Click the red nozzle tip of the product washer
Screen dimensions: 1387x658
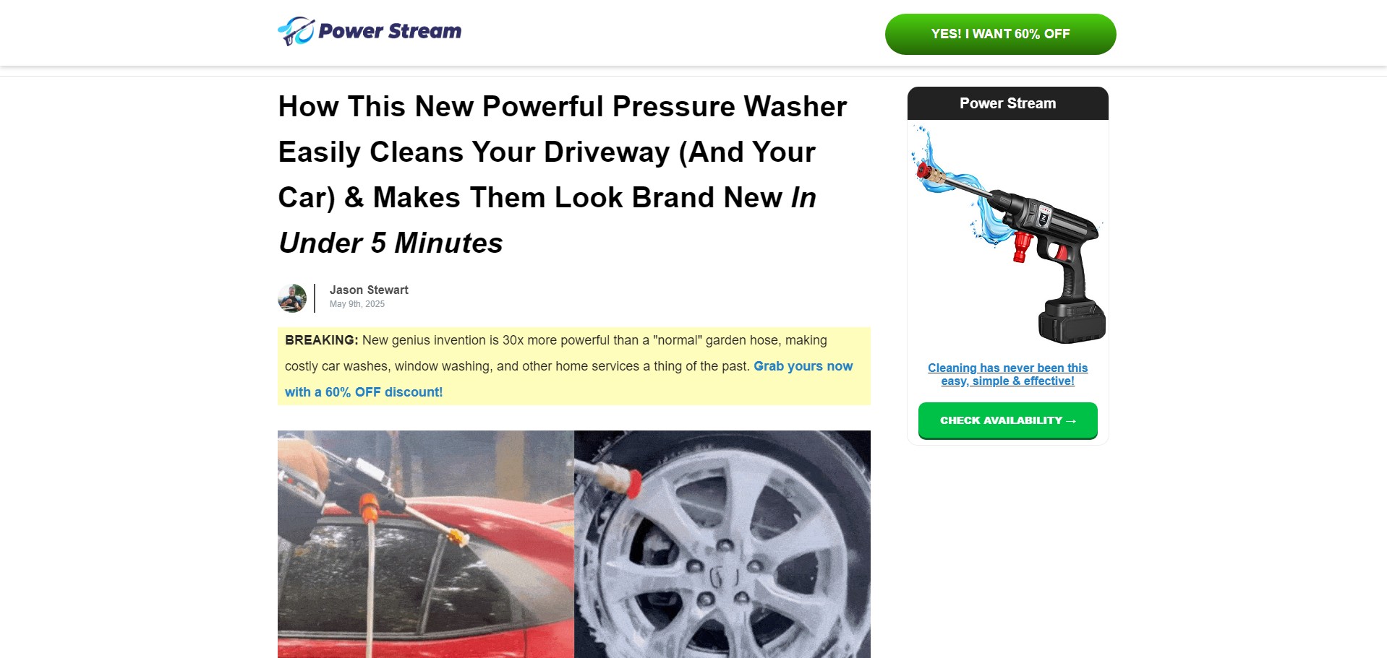point(923,171)
